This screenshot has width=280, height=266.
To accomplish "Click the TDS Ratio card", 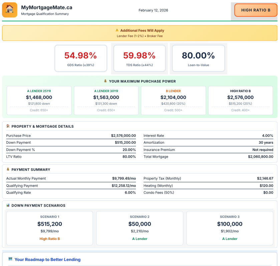I will (x=139, y=58).
